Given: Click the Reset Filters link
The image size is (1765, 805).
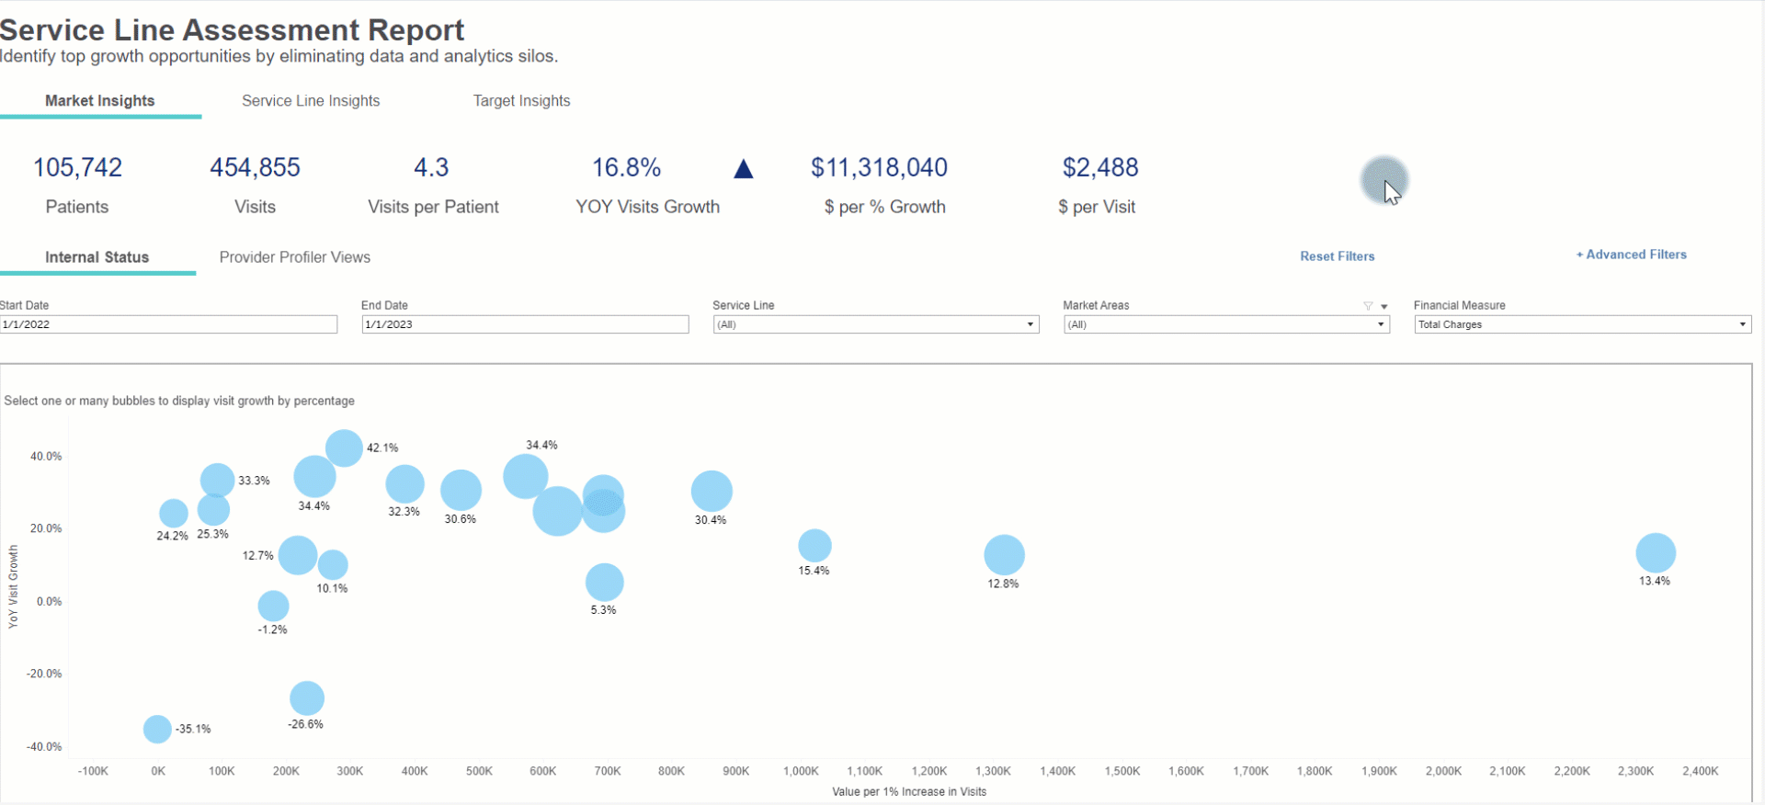Looking at the screenshot, I should pyautogui.click(x=1337, y=256).
